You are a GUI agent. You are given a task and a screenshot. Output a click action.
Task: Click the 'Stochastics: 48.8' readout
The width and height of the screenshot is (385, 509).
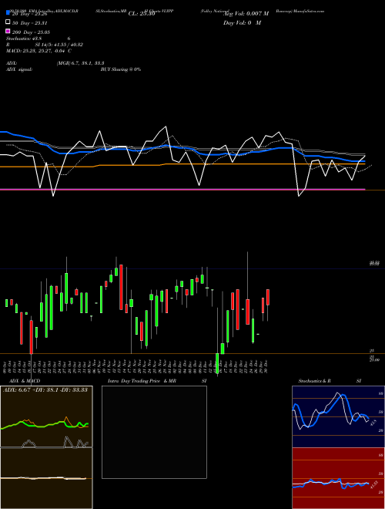[23, 39]
